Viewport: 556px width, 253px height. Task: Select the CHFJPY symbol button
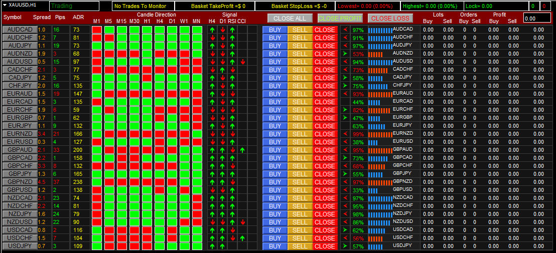tap(20, 86)
